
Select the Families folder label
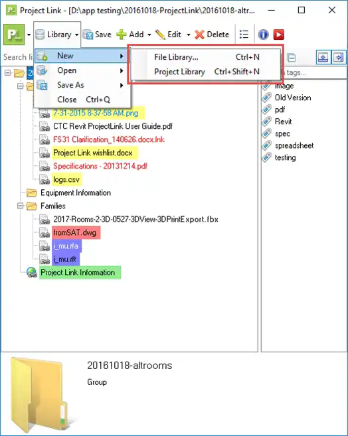(53, 206)
